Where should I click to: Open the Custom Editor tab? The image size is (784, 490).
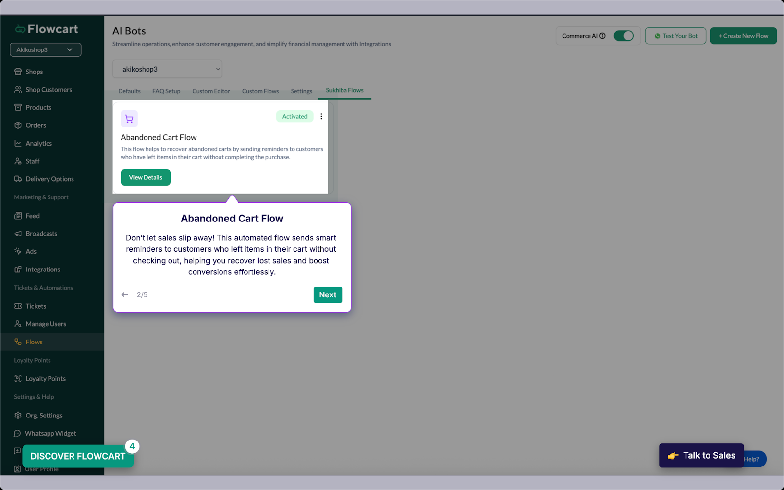(211, 91)
